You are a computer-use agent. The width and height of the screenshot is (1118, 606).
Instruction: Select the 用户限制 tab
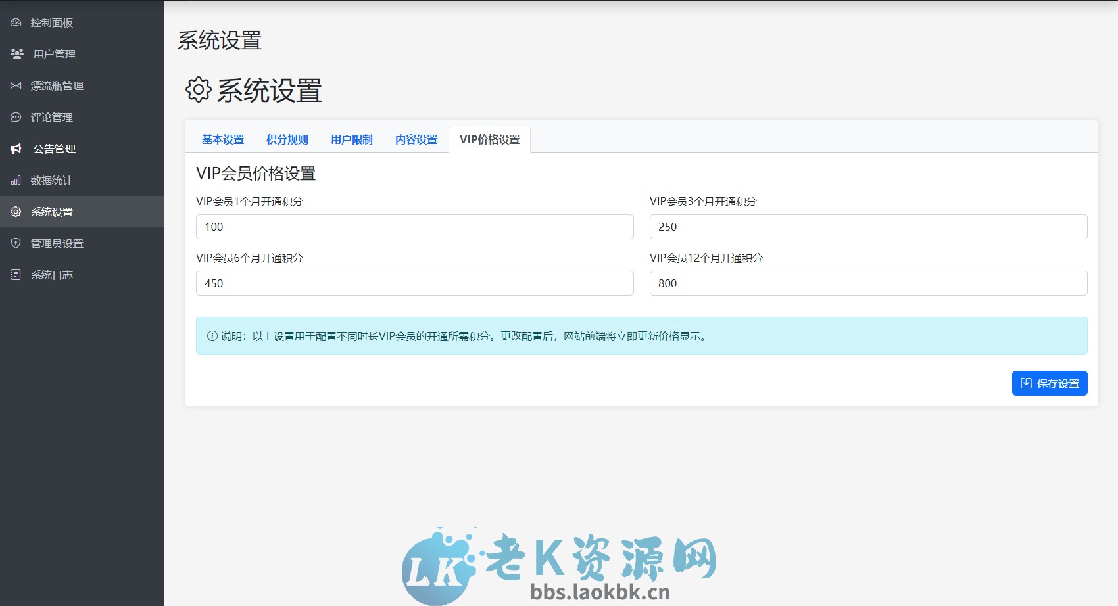pyautogui.click(x=351, y=139)
